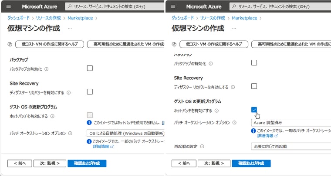
Task: Click info icon beside ホットパッチ in right window
Action: tap(216, 111)
